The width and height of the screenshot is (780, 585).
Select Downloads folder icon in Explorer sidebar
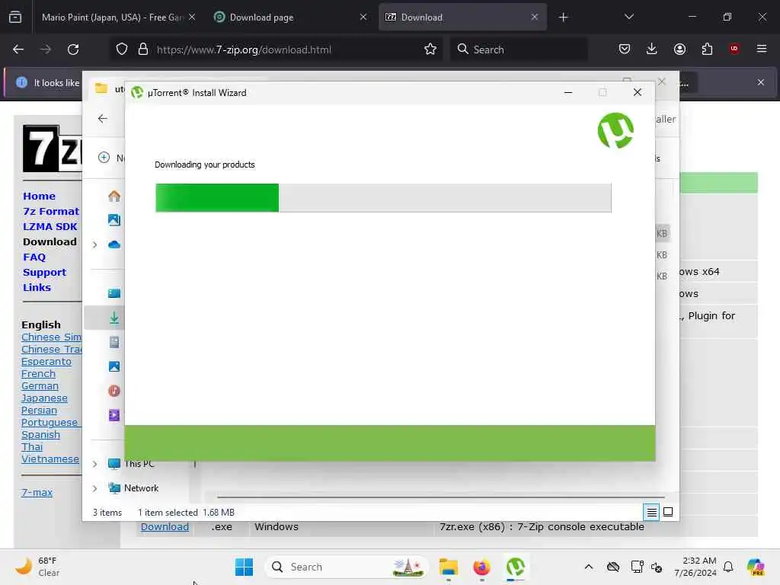[x=114, y=318]
